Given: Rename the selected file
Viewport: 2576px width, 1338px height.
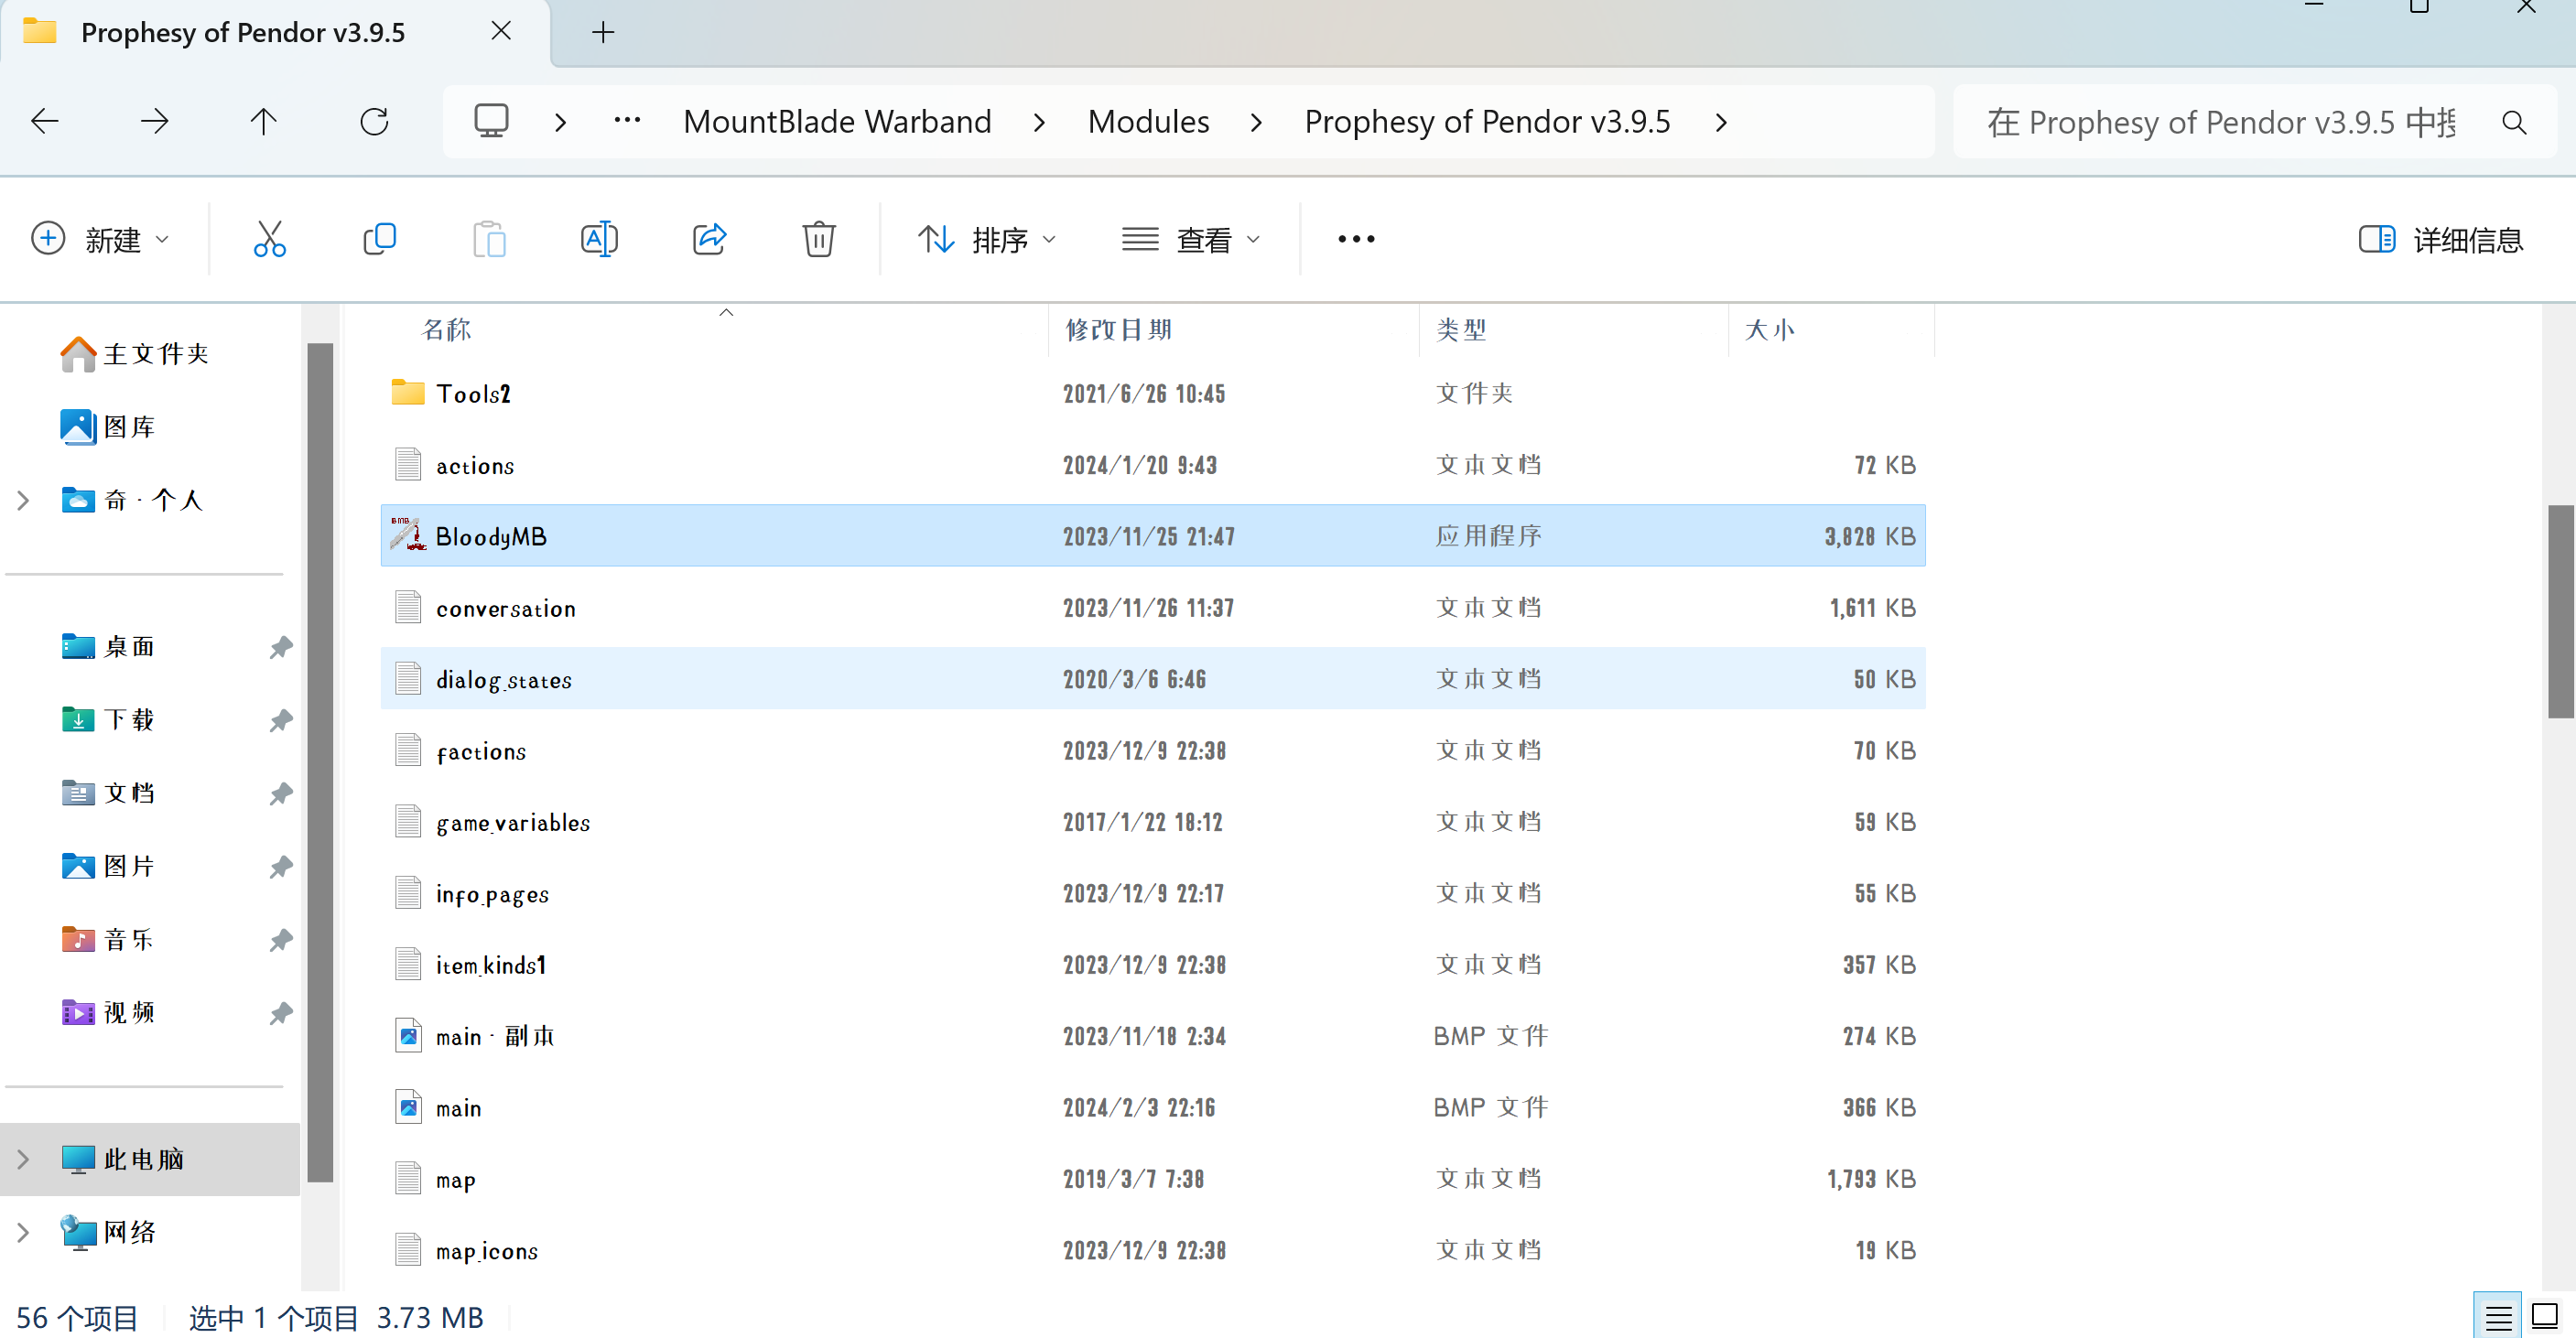Looking at the screenshot, I should coord(599,239).
